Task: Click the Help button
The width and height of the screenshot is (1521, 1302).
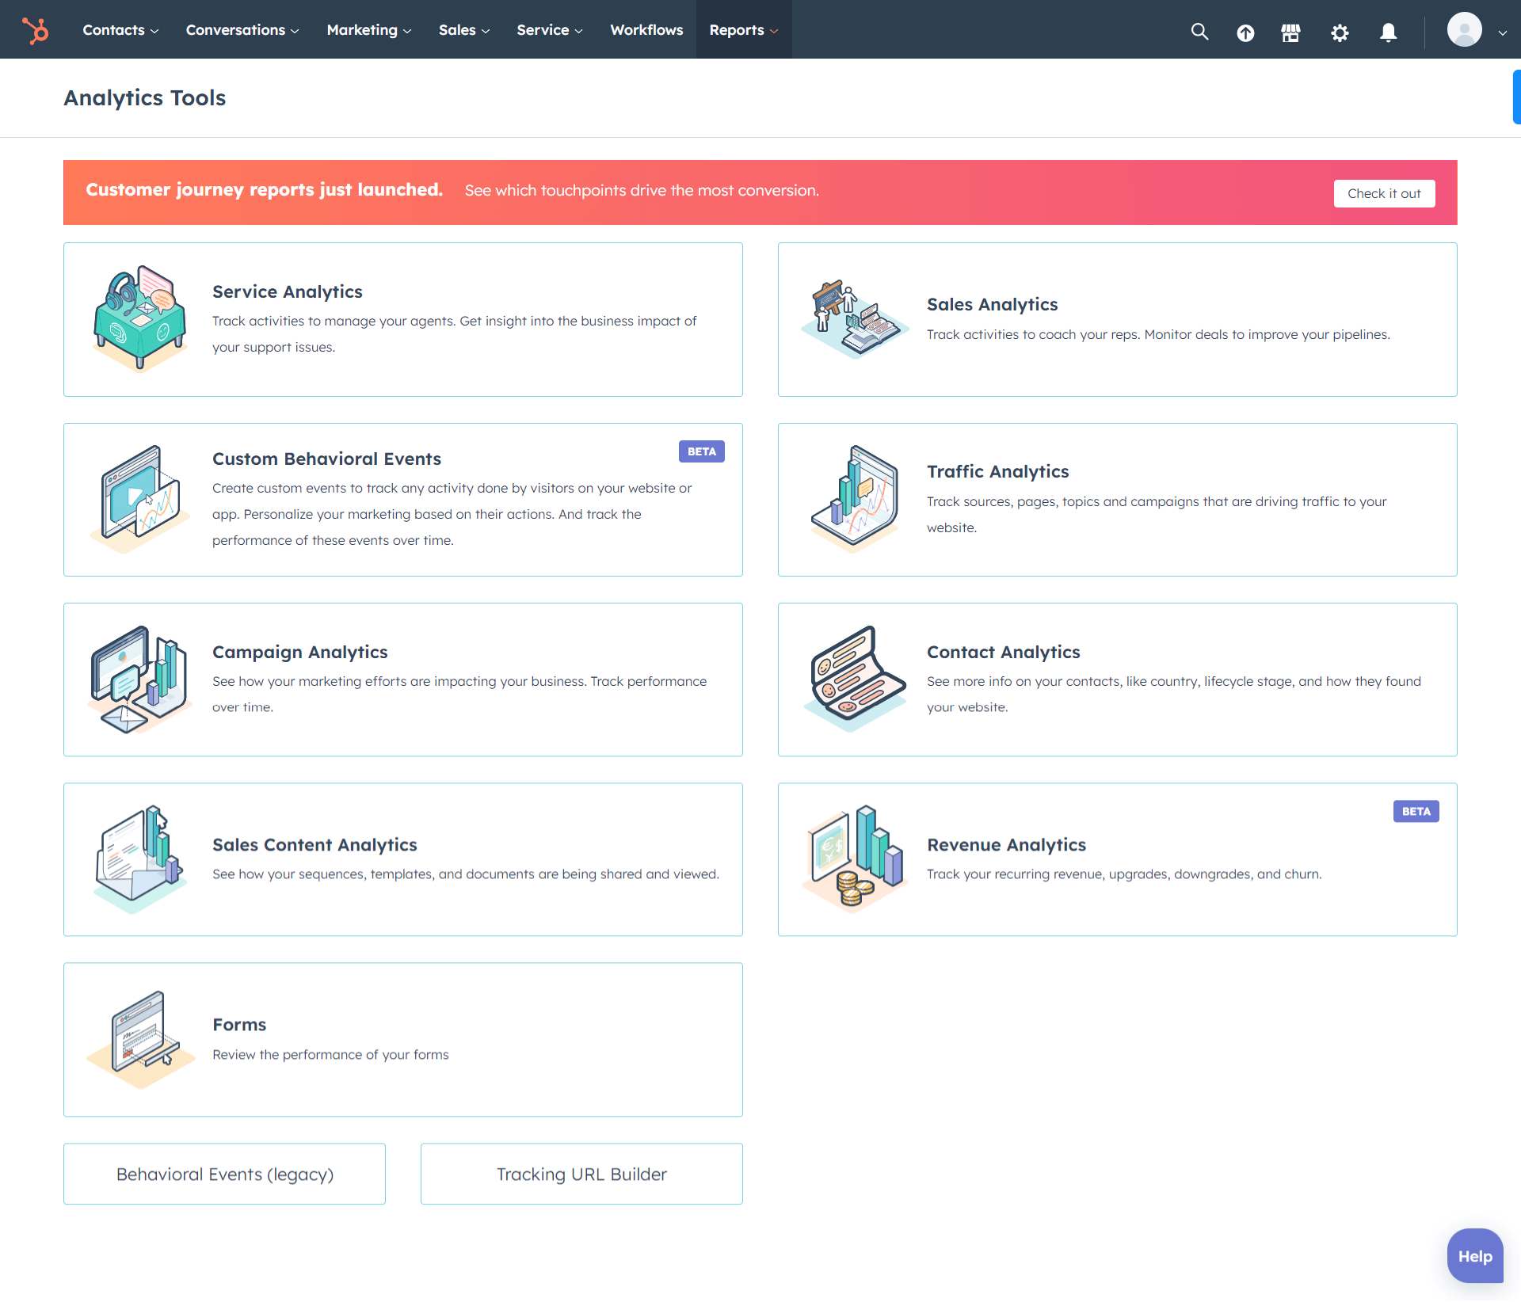Action: [1474, 1255]
